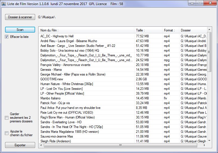218x153 pixels.
Task: Click the horizontal scrollbar left arrow
Action: [41, 145]
